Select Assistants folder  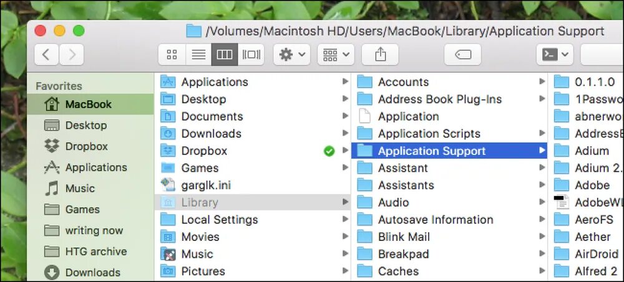449,186
